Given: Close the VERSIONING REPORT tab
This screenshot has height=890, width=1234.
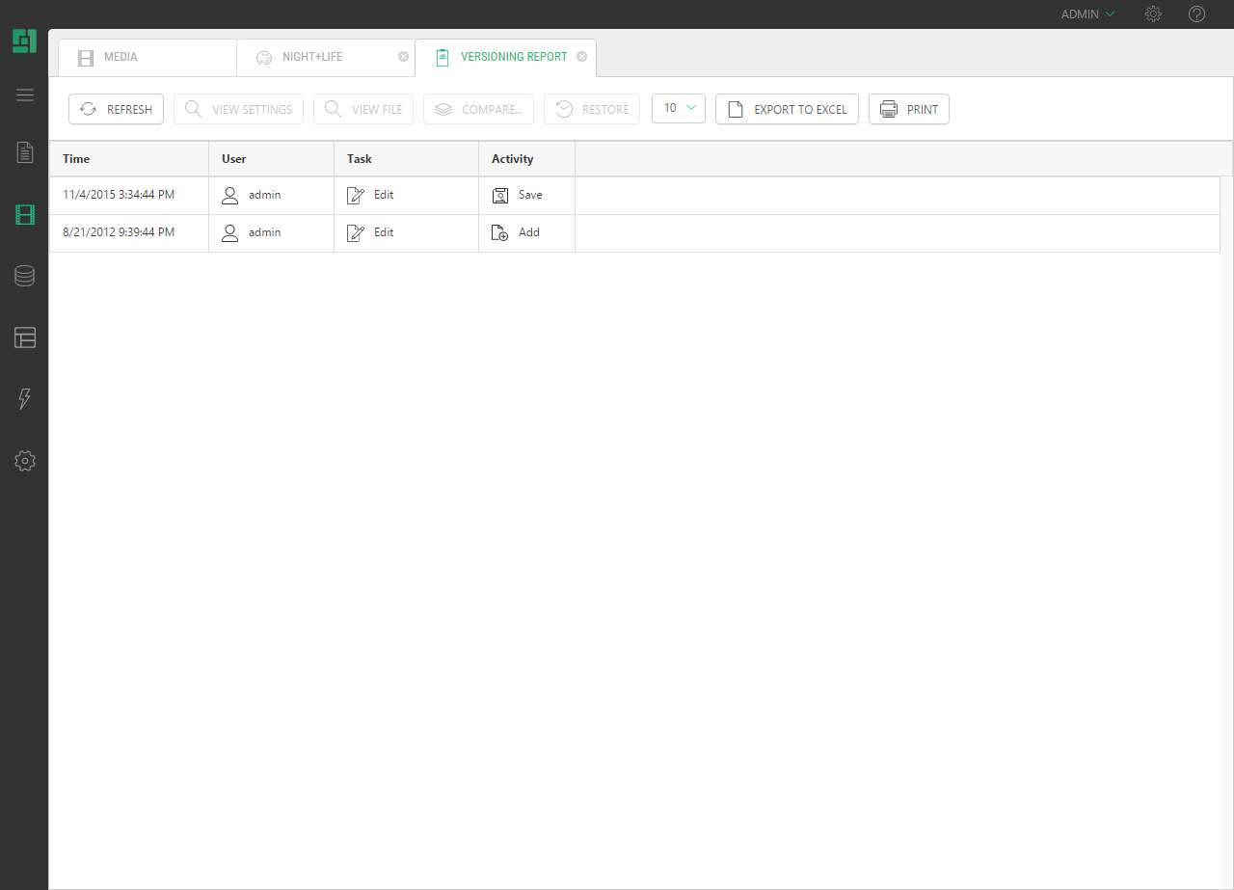Looking at the screenshot, I should 581,57.
